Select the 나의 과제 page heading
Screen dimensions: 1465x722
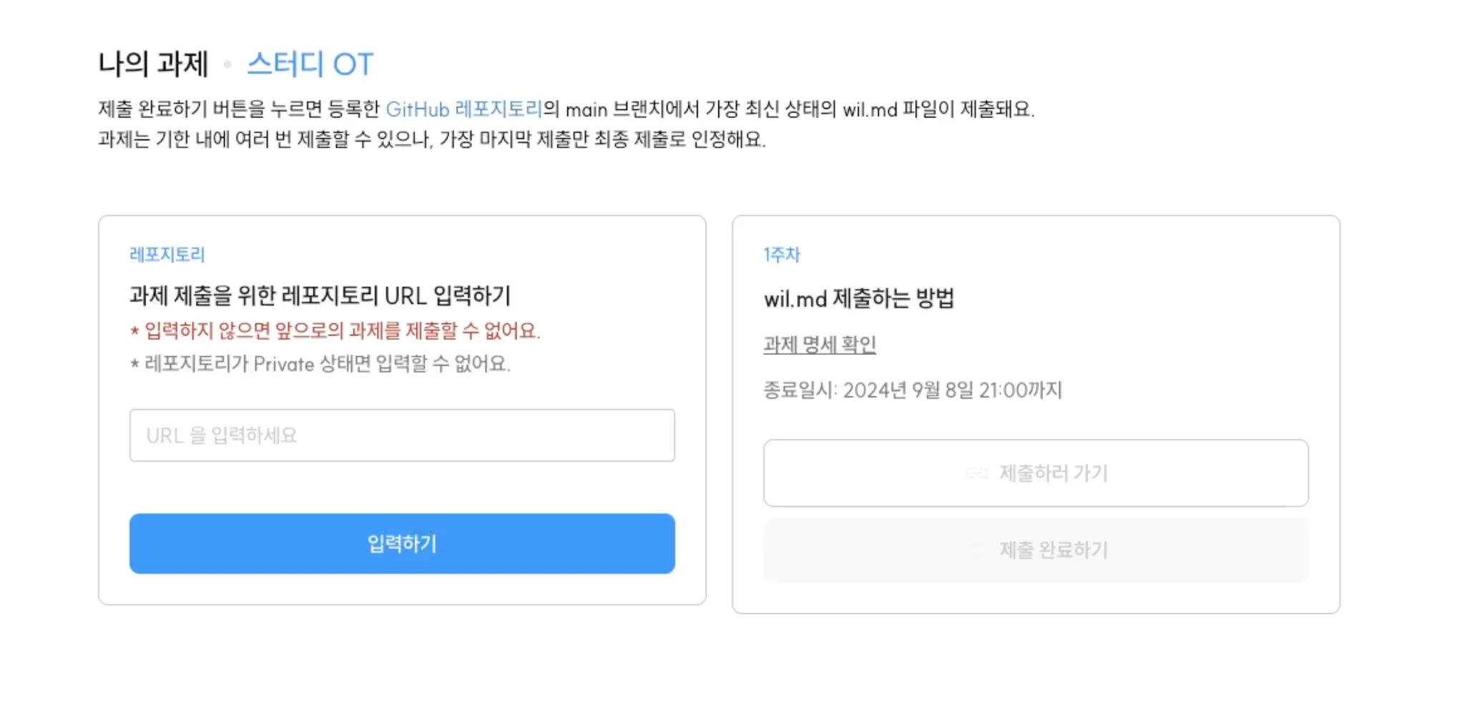pos(153,64)
